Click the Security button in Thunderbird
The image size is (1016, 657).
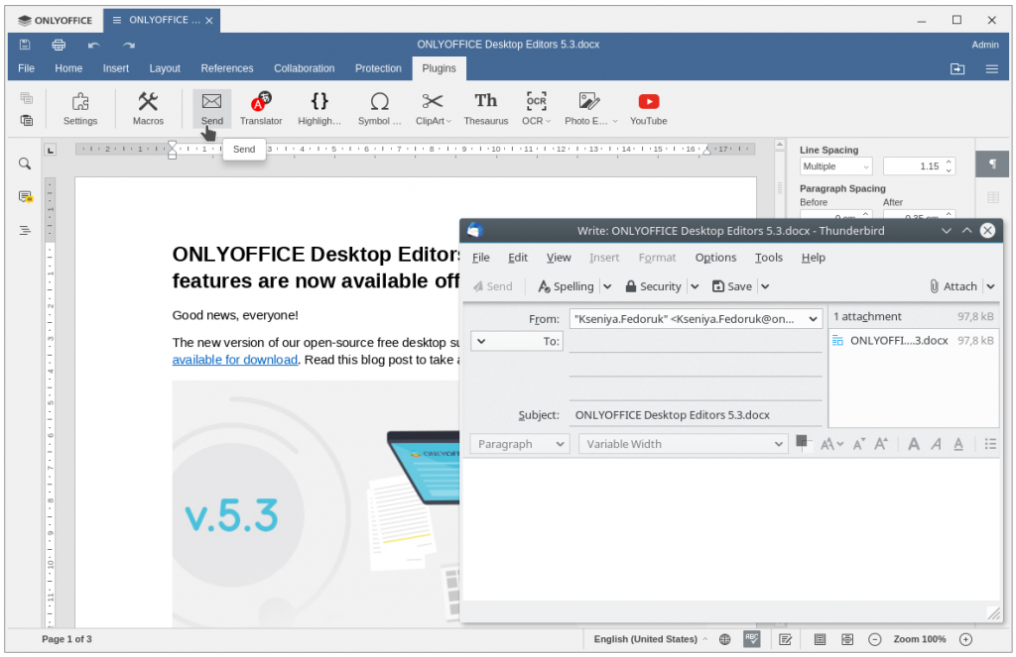pos(653,286)
